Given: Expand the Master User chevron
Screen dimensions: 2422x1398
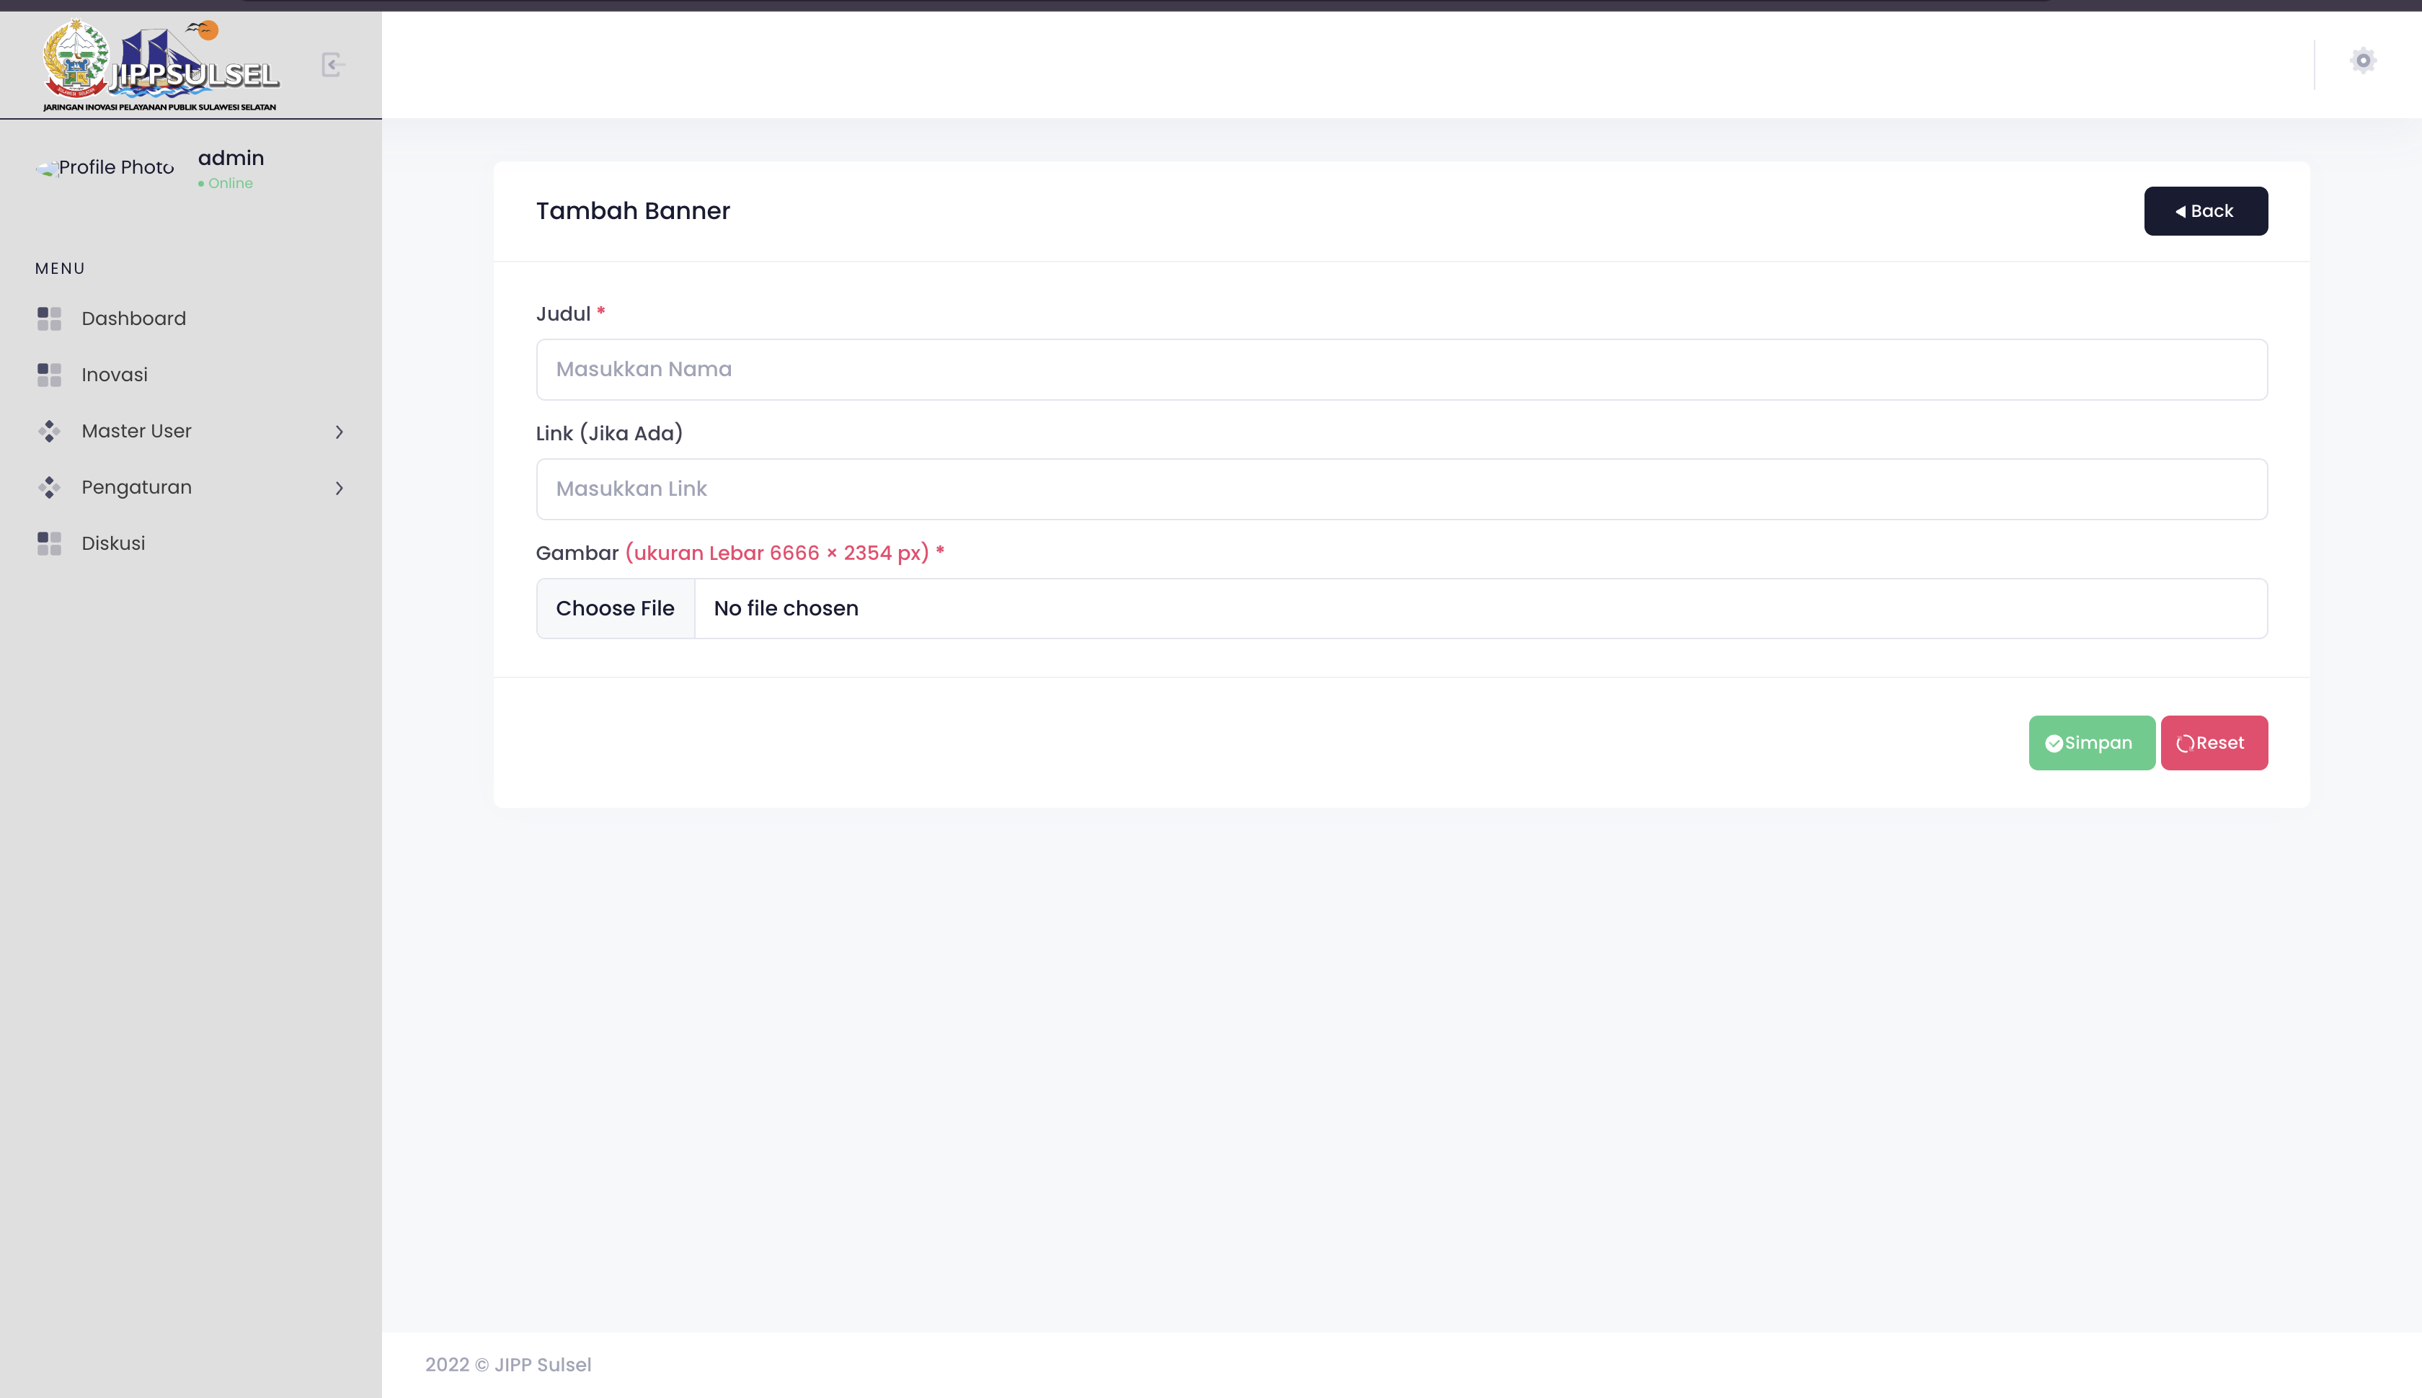Looking at the screenshot, I should [339, 432].
